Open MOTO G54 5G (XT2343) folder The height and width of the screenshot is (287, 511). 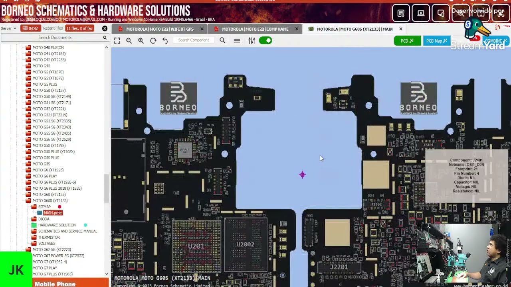(51, 127)
